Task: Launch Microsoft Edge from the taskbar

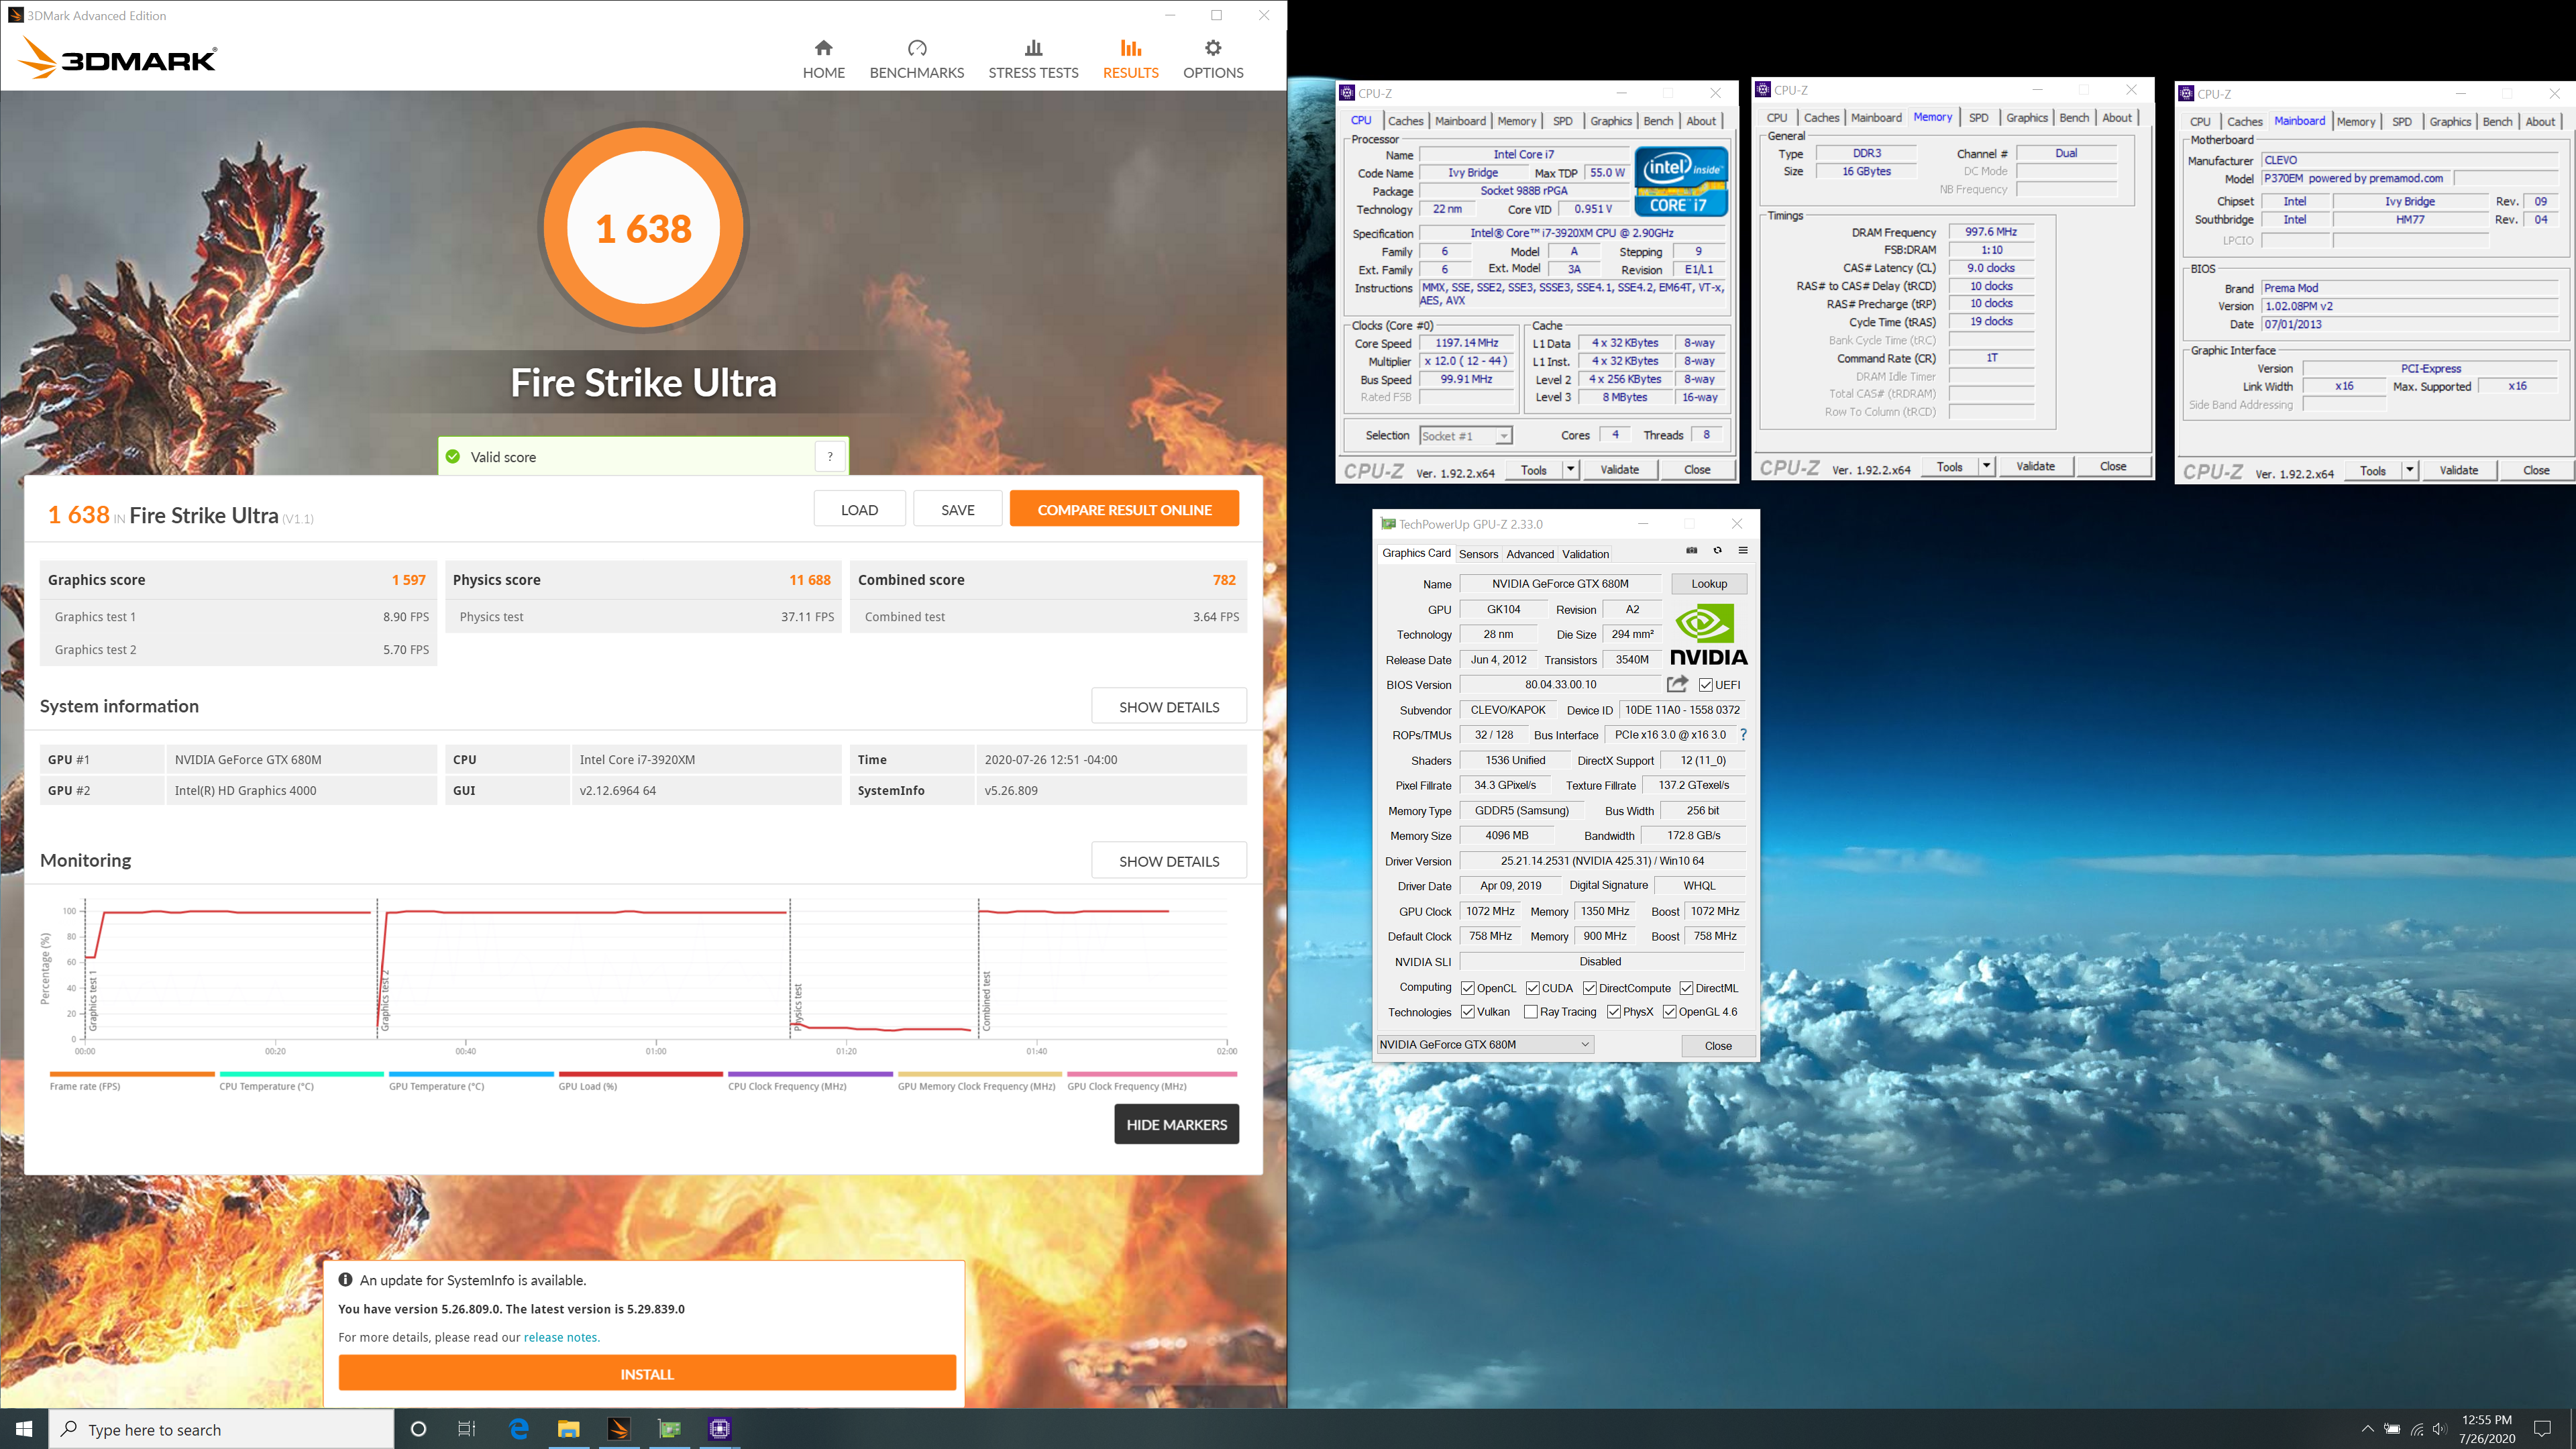Action: (518, 1429)
